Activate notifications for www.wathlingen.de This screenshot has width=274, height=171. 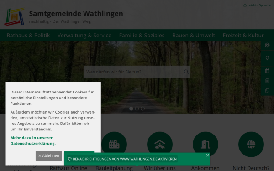click(x=122, y=159)
